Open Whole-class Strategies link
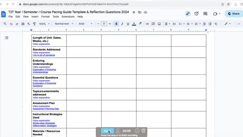The height and width of the screenshot is (137, 243). [x=44, y=123]
